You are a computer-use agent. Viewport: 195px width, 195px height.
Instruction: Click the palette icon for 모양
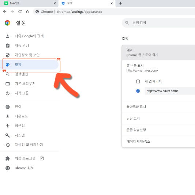(x=8, y=64)
